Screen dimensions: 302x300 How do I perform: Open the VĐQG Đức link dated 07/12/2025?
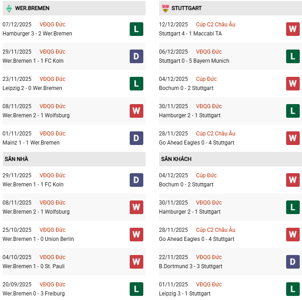tap(53, 25)
